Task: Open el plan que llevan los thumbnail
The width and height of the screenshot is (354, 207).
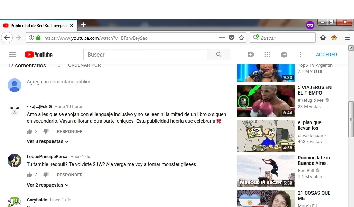Action: coord(266,136)
